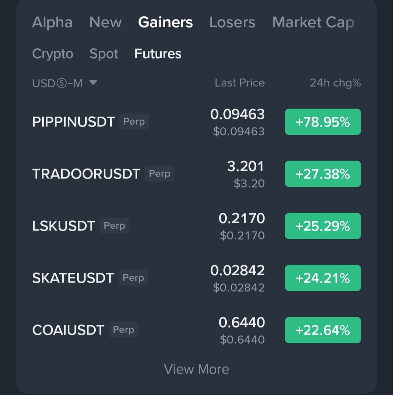The width and height of the screenshot is (393, 395).
Task: Select the LSKUSDT row
Action: point(64,226)
